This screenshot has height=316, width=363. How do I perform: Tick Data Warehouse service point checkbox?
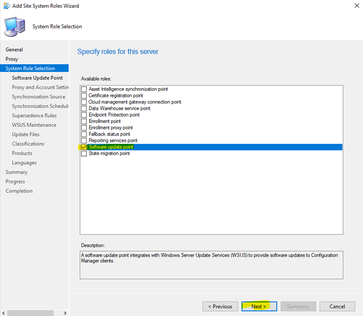point(84,109)
